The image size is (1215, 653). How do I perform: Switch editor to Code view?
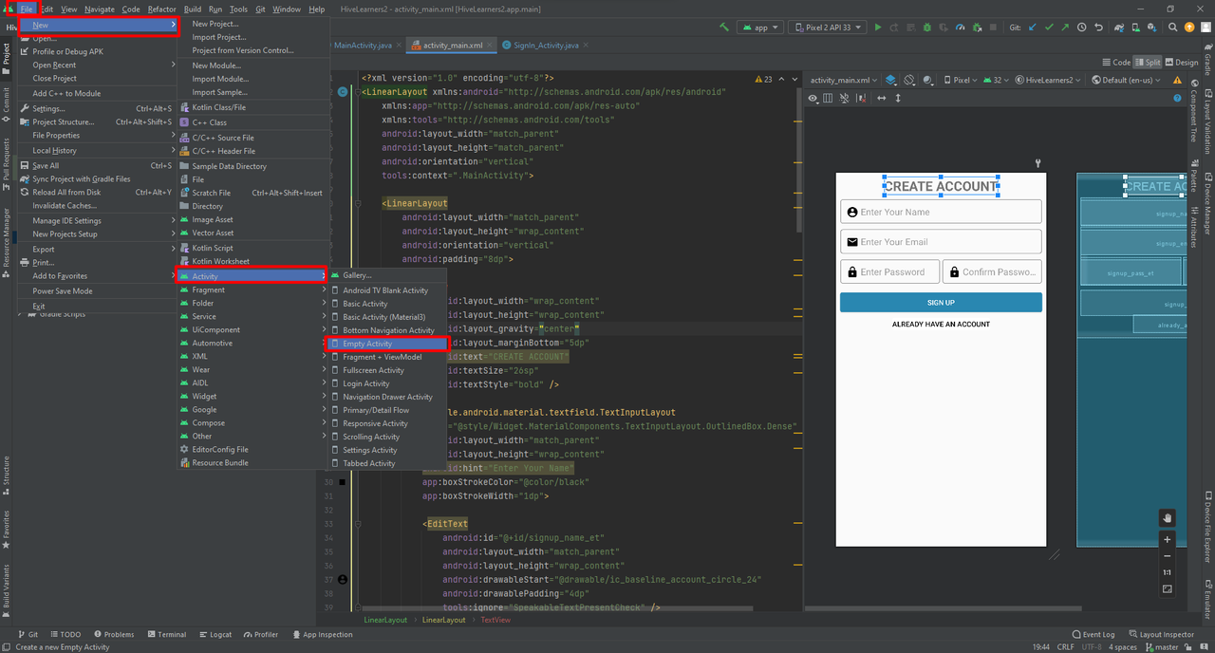tap(1116, 63)
